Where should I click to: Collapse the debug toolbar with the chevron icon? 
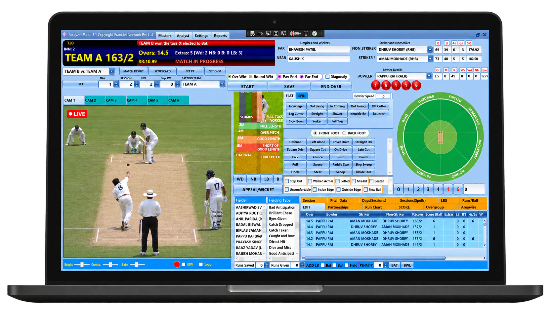pos(321,33)
